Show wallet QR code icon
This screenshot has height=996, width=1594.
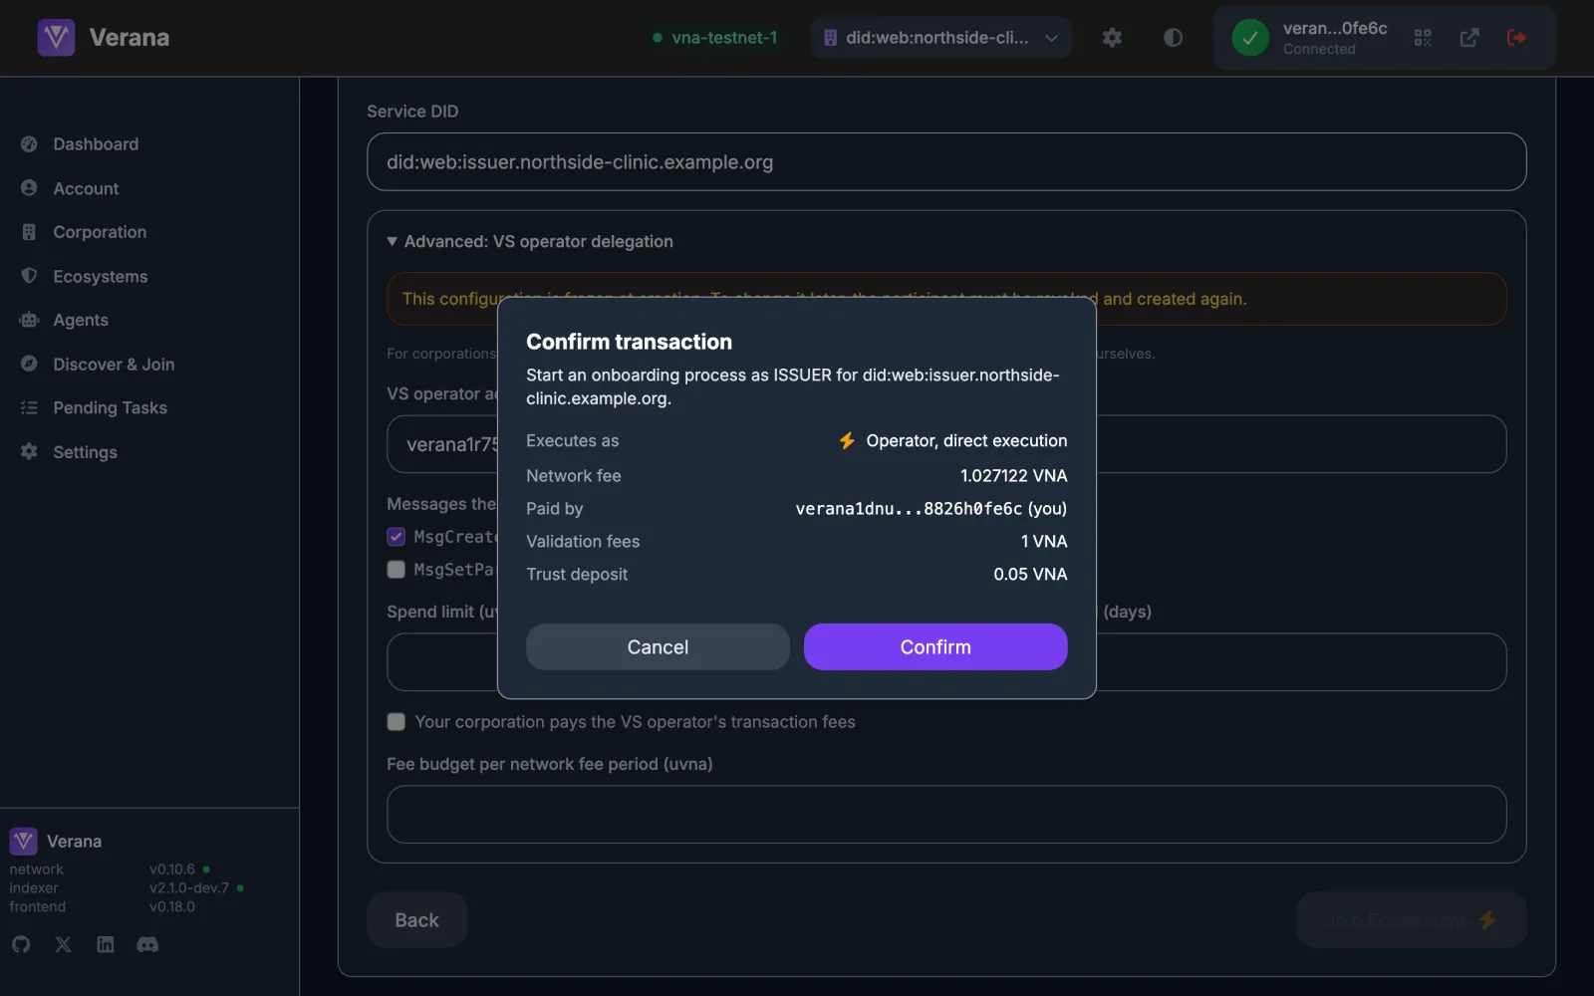1423,38
